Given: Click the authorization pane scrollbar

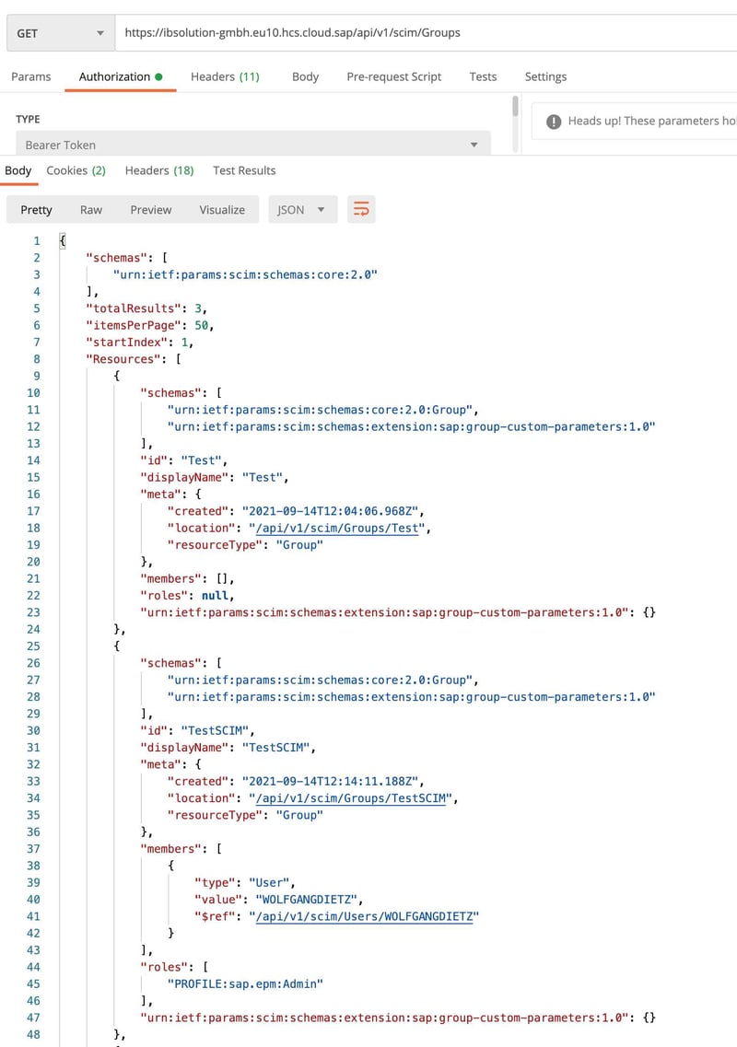Looking at the screenshot, I should click(515, 107).
